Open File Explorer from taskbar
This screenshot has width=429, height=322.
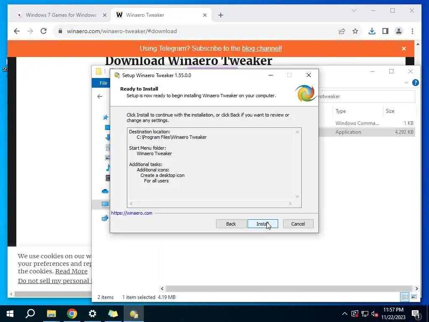[x=51, y=314]
